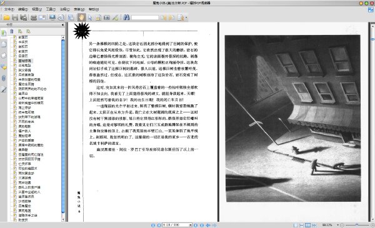375x228 pixels.
Task: Switch to full screen with monitor icon
Action: (x=52, y=17)
